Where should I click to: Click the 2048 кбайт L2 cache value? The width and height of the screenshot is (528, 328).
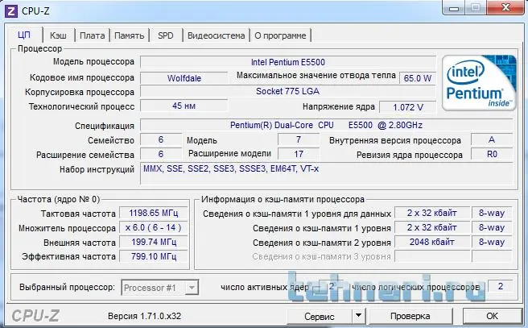(432, 242)
